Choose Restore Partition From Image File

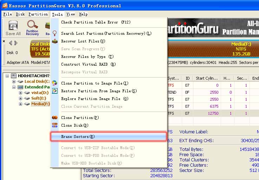point(109,91)
